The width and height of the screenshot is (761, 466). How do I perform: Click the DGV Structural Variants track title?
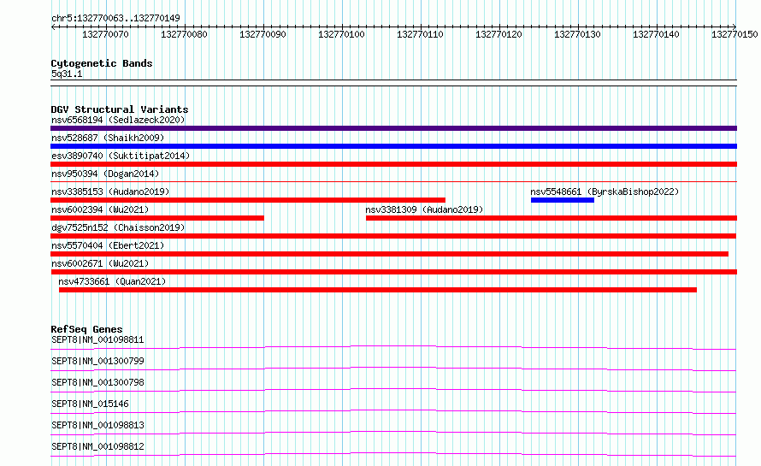[120, 109]
